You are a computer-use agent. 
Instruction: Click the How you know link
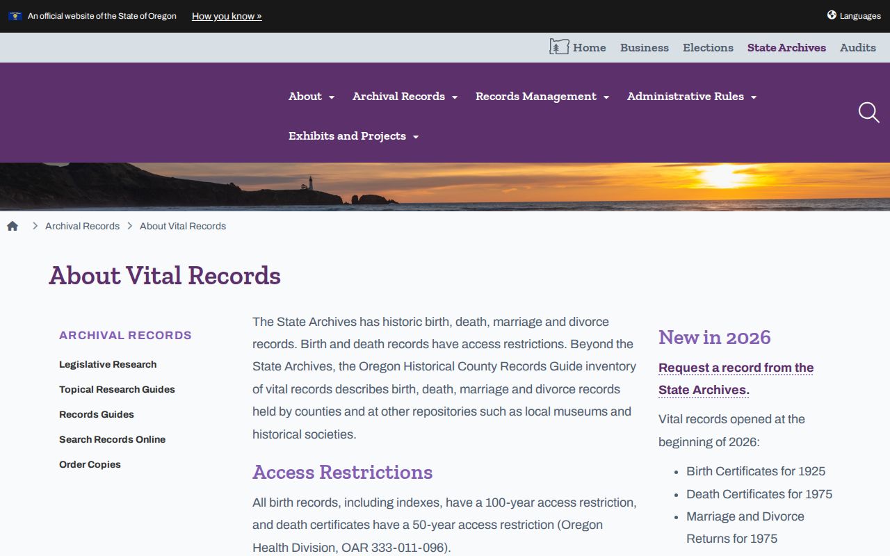(x=227, y=16)
